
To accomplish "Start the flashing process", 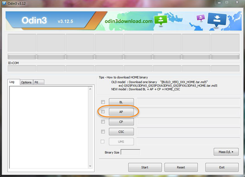I will (x=145, y=167).
